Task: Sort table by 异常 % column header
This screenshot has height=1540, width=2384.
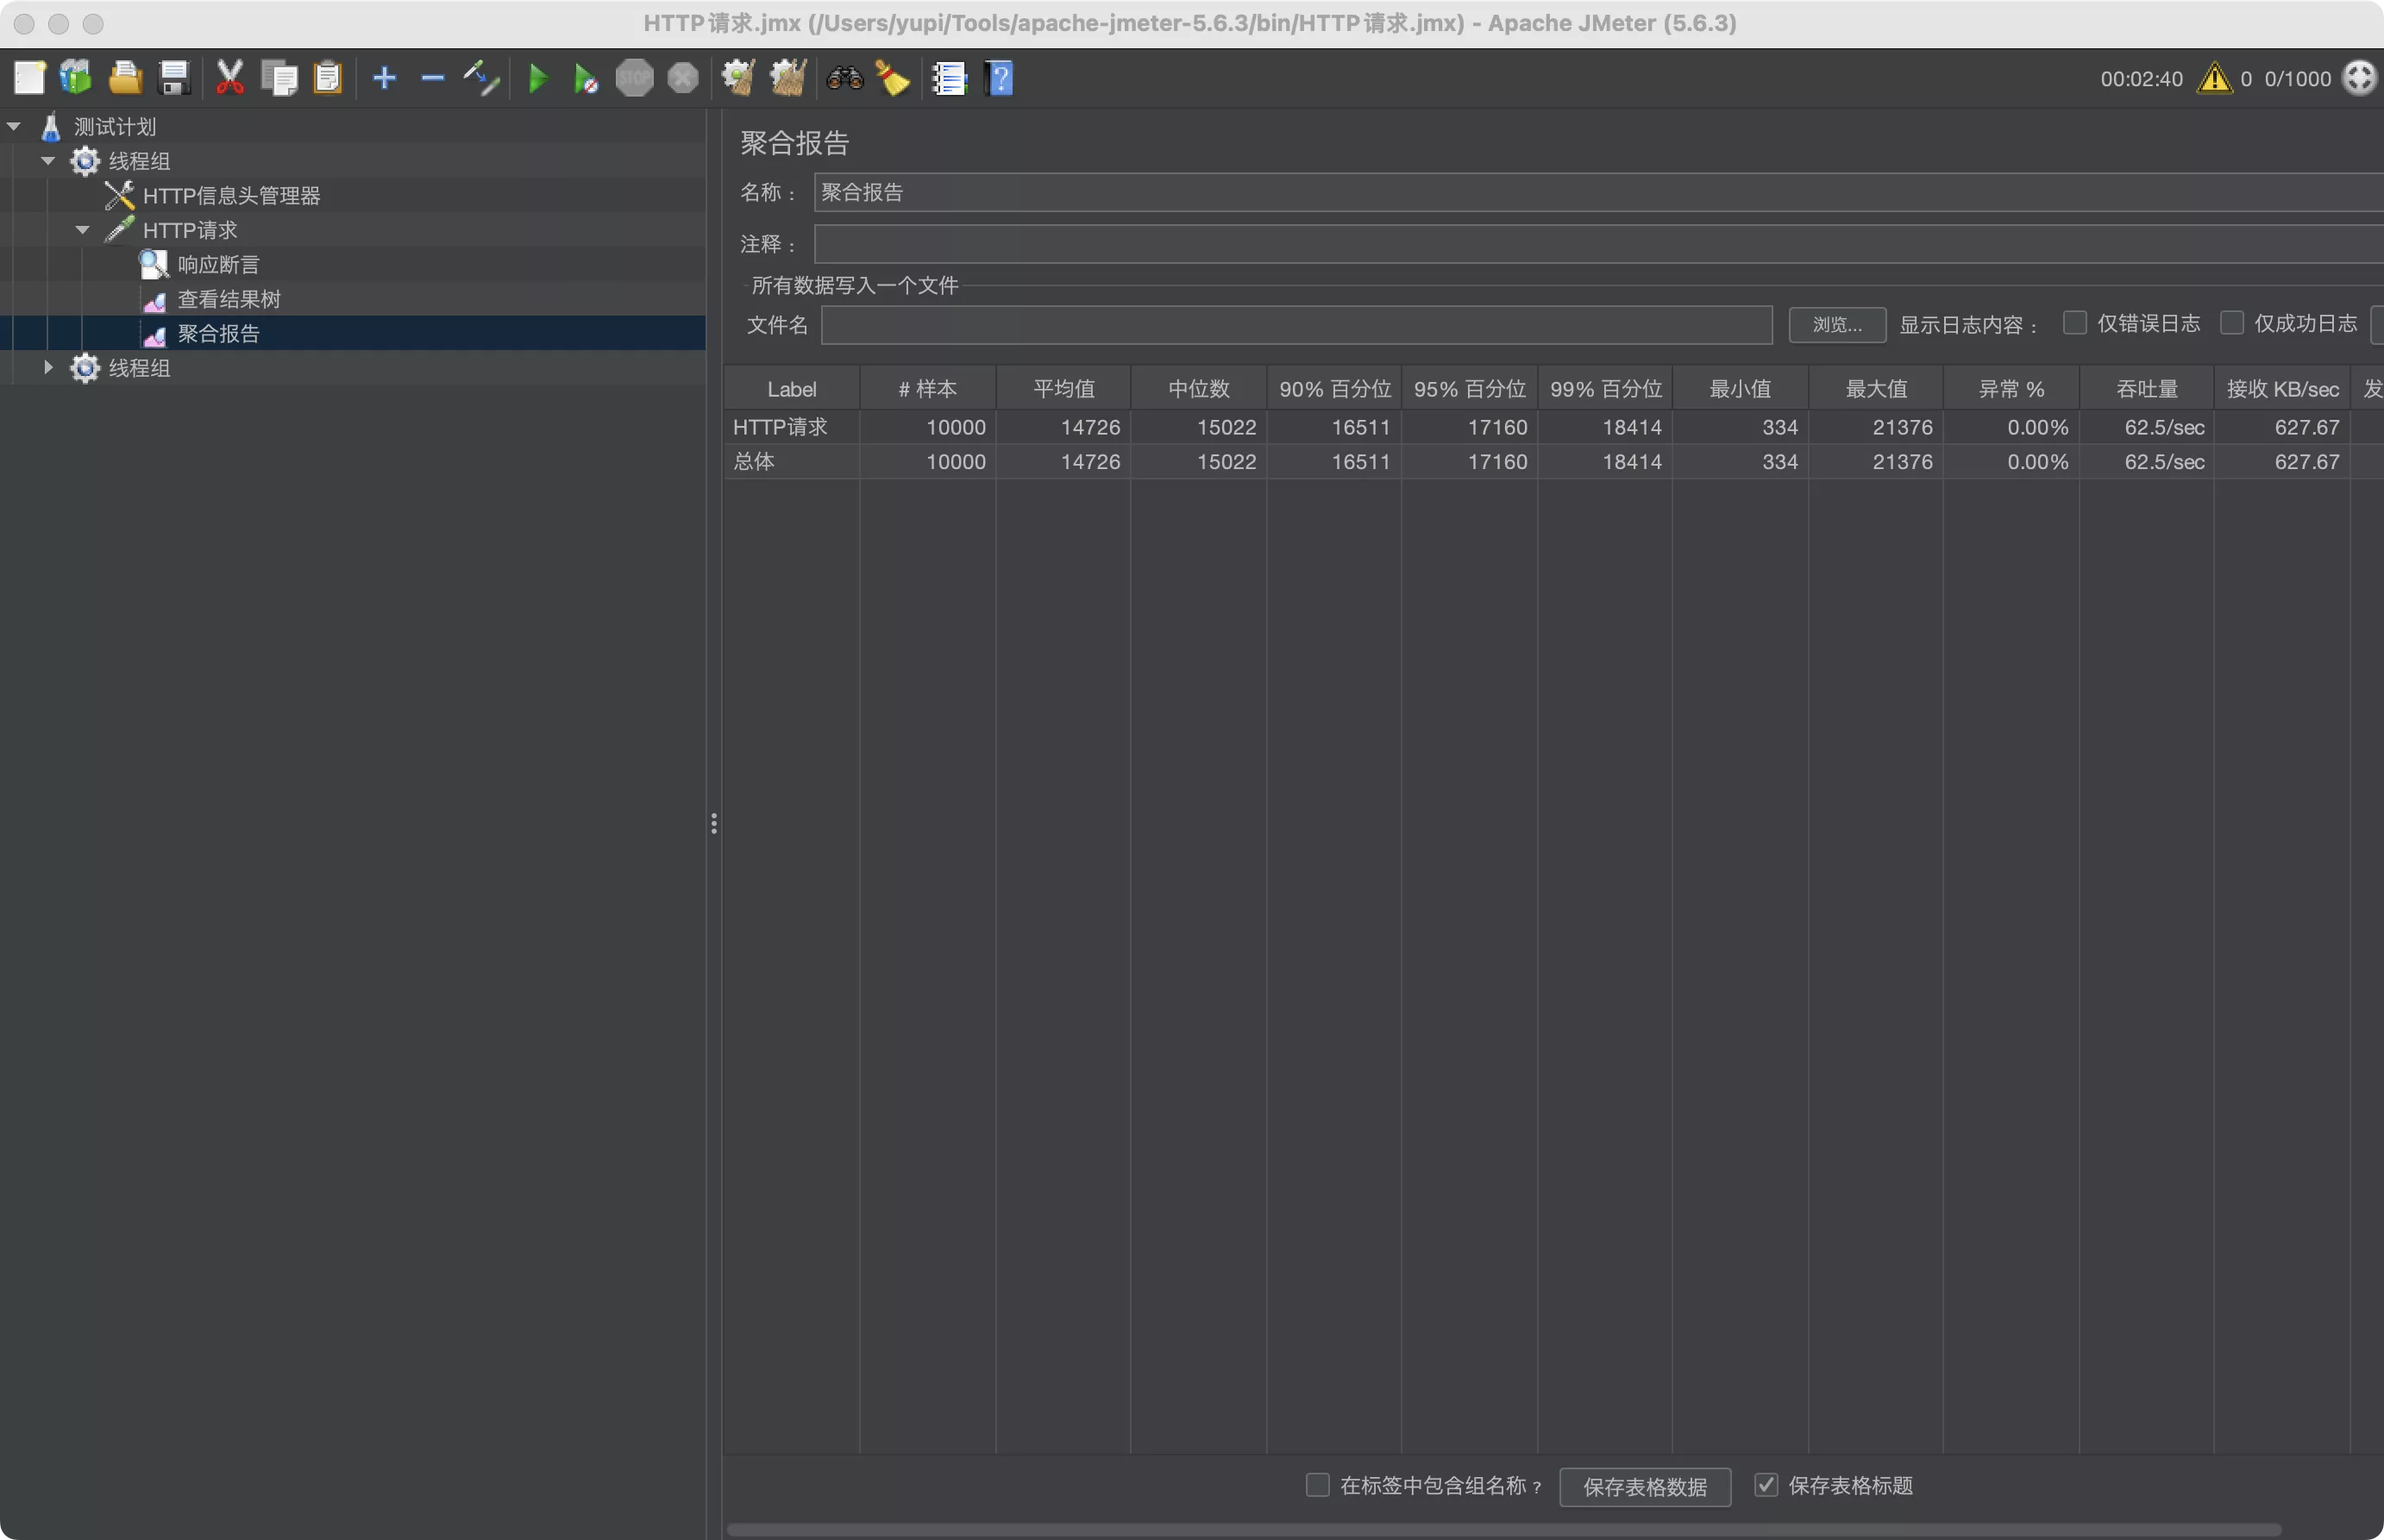Action: coord(2012,388)
